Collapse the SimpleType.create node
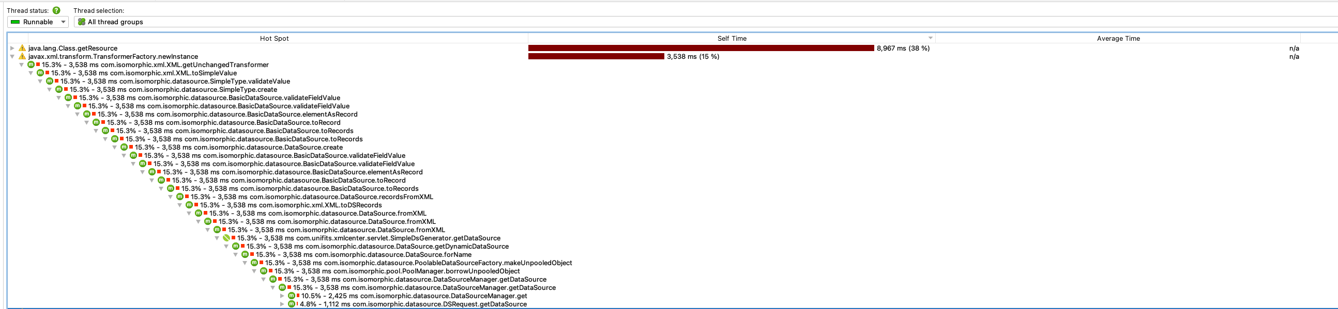Image resolution: width=1338 pixels, height=309 pixels. tap(50, 90)
